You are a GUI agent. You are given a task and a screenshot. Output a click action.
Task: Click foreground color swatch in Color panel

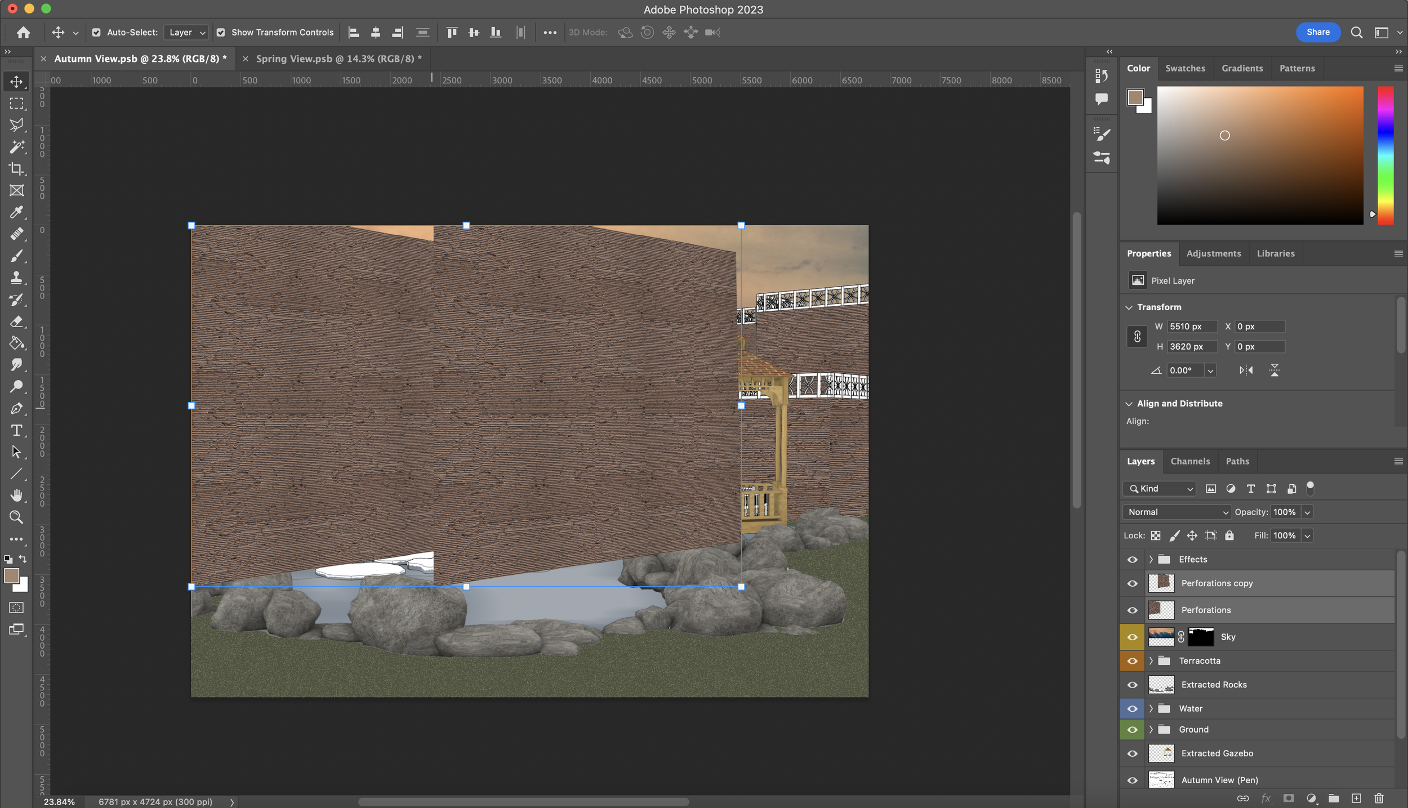point(1135,97)
